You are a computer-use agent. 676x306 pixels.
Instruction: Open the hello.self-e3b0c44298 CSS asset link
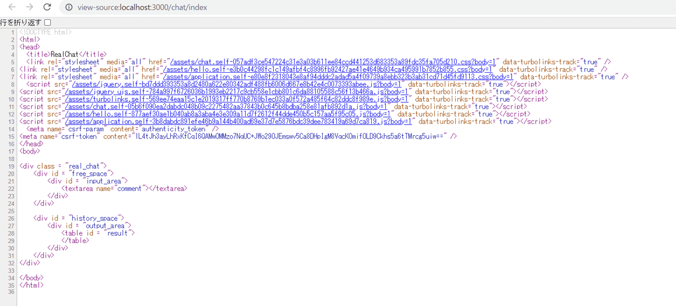coord(328,69)
